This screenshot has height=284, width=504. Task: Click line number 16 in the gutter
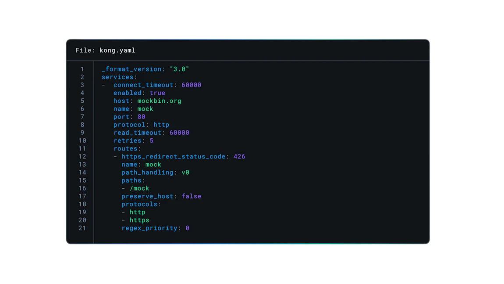[82, 188]
